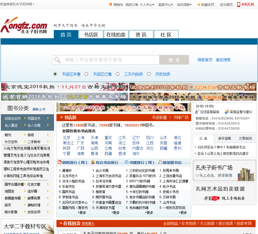Click the 搜索 search button
This screenshot has width=258, height=234.
click(174, 60)
